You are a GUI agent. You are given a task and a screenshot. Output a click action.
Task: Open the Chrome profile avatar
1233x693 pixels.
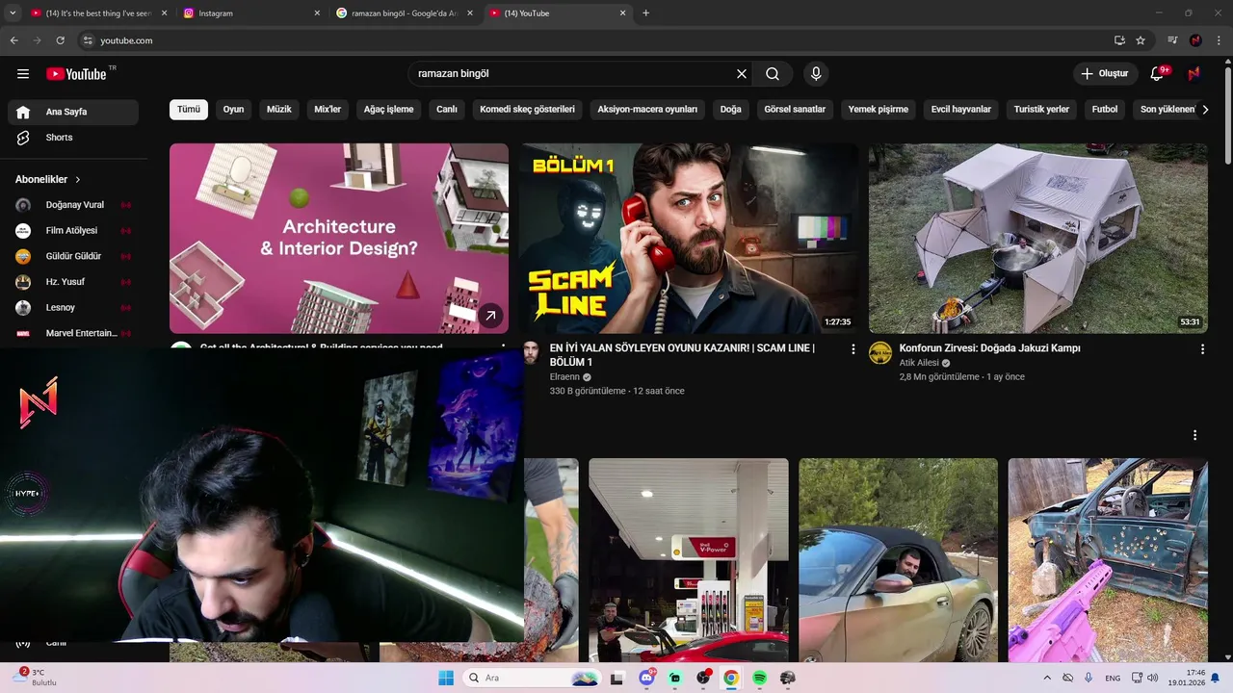pyautogui.click(x=1195, y=40)
